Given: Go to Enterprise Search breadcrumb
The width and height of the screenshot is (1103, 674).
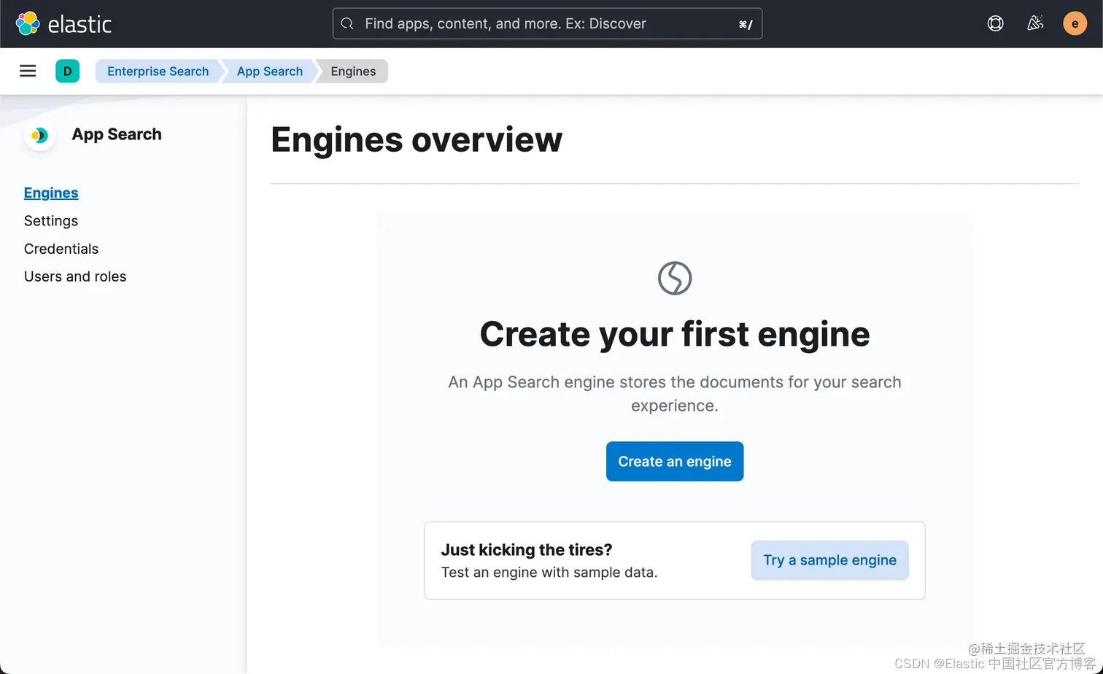Looking at the screenshot, I should (158, 71).
